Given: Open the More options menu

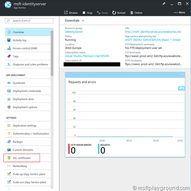Looking at the screenshot, I should click(x=179, y=12).
